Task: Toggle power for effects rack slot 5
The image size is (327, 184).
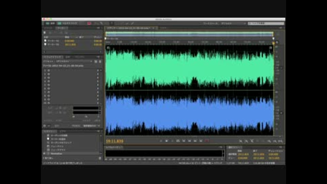Action: [49, 85]
